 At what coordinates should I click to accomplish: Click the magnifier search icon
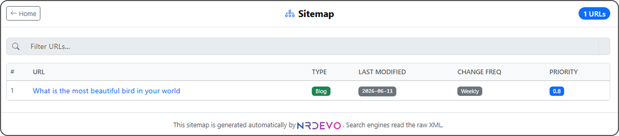16,46
